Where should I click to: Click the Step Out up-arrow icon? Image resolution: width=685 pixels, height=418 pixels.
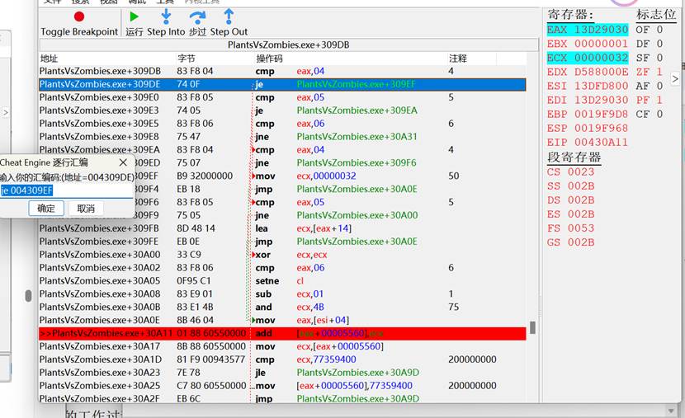point(229,16)
